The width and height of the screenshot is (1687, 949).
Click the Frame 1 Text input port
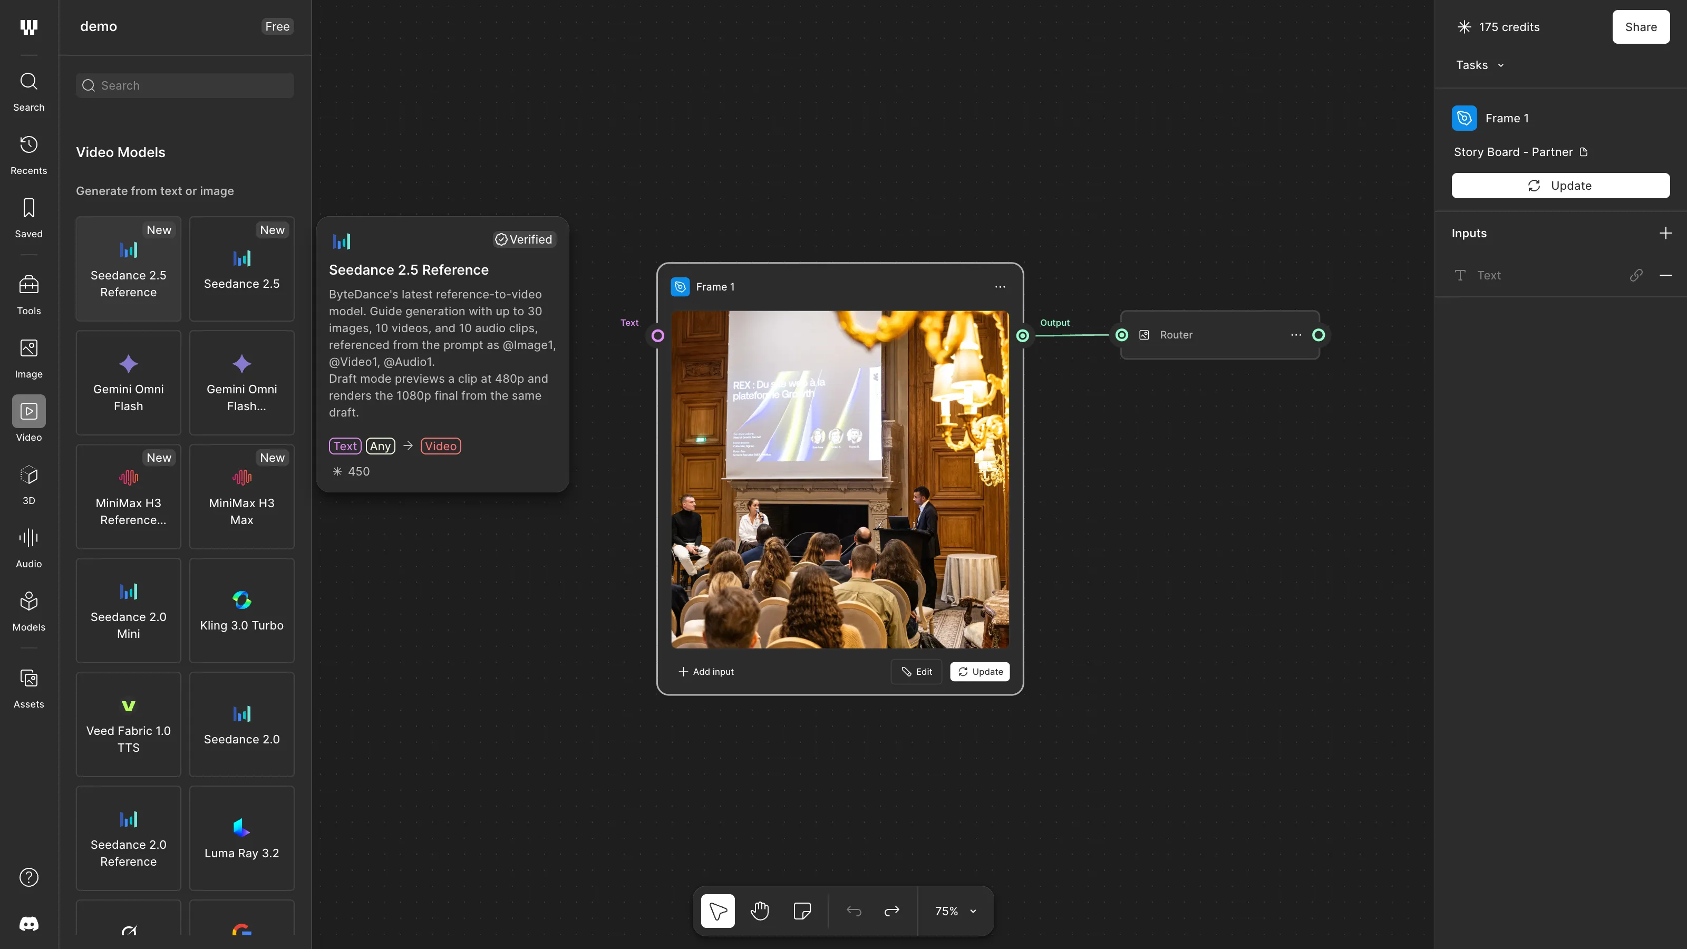tap(657, 336)
